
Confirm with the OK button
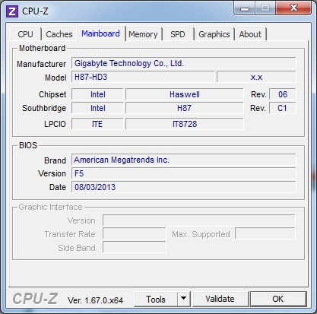tap(278, 299)
